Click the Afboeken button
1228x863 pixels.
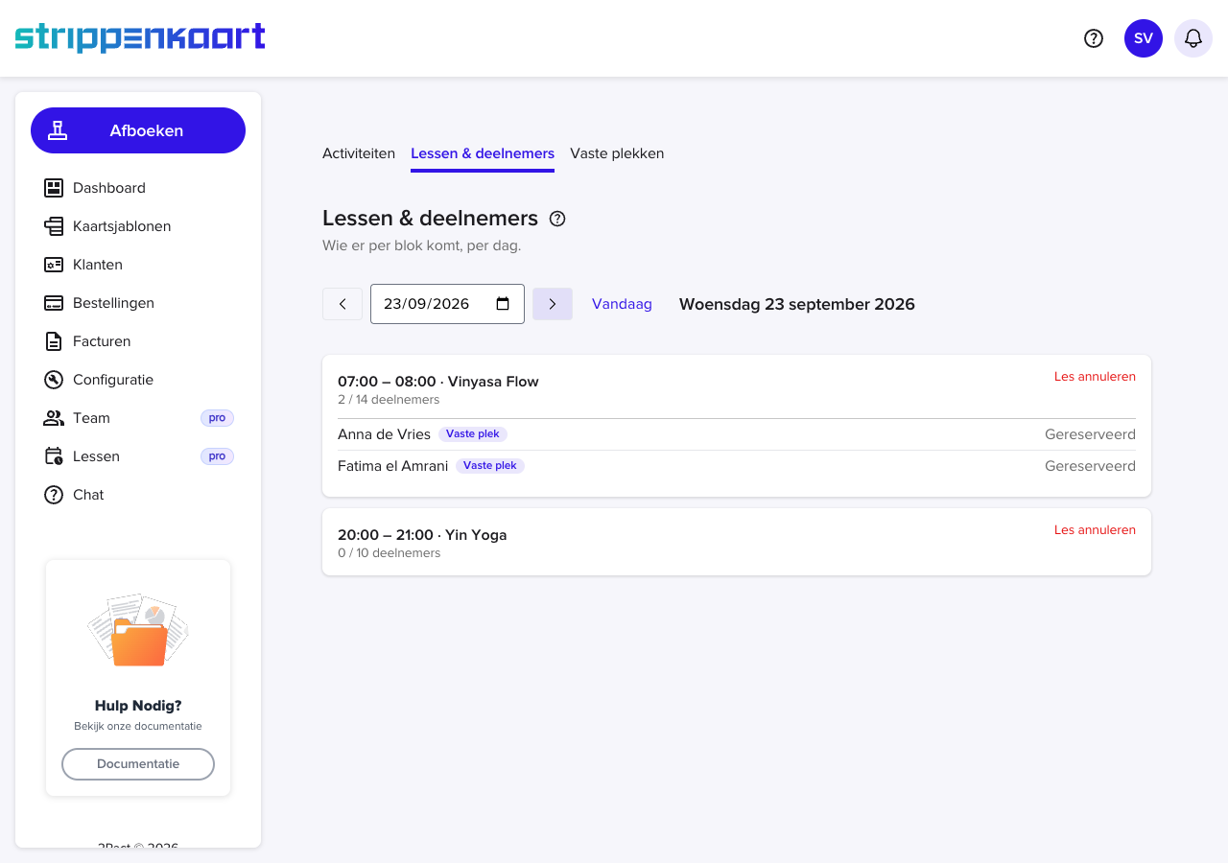(138, 130)
